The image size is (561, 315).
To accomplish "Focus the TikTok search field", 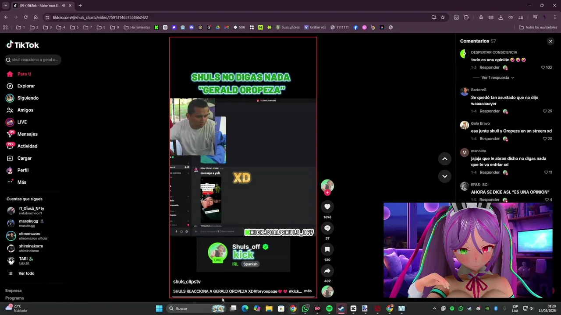I will tap(33, 59).
